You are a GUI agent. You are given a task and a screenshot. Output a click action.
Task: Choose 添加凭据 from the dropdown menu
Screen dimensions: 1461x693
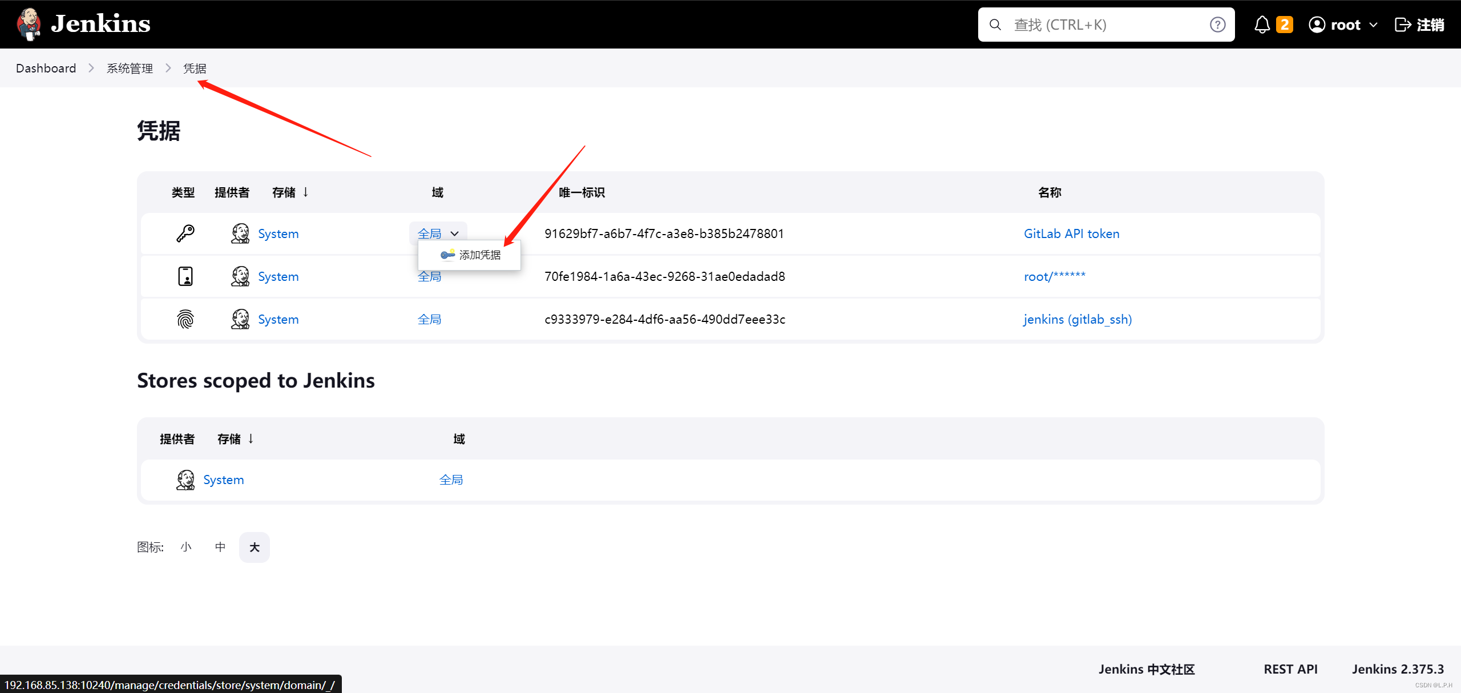470,255
